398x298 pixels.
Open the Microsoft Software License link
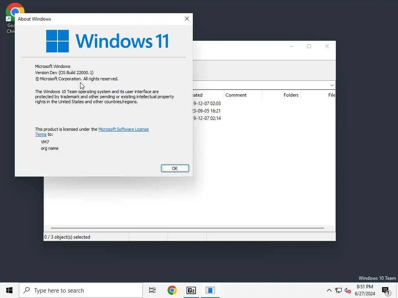tap(123, 129)
